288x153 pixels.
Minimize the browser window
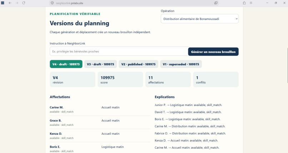pos(267,3)
